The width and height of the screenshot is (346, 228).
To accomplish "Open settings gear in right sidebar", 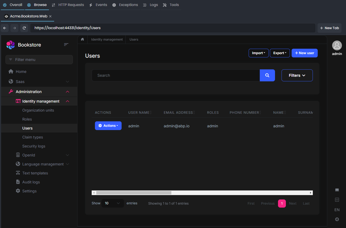I will point(337,219).
